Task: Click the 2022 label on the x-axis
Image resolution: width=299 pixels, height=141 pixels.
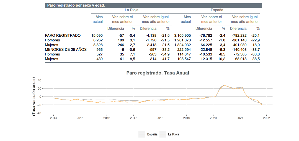Action: click(x=266, y=118)
